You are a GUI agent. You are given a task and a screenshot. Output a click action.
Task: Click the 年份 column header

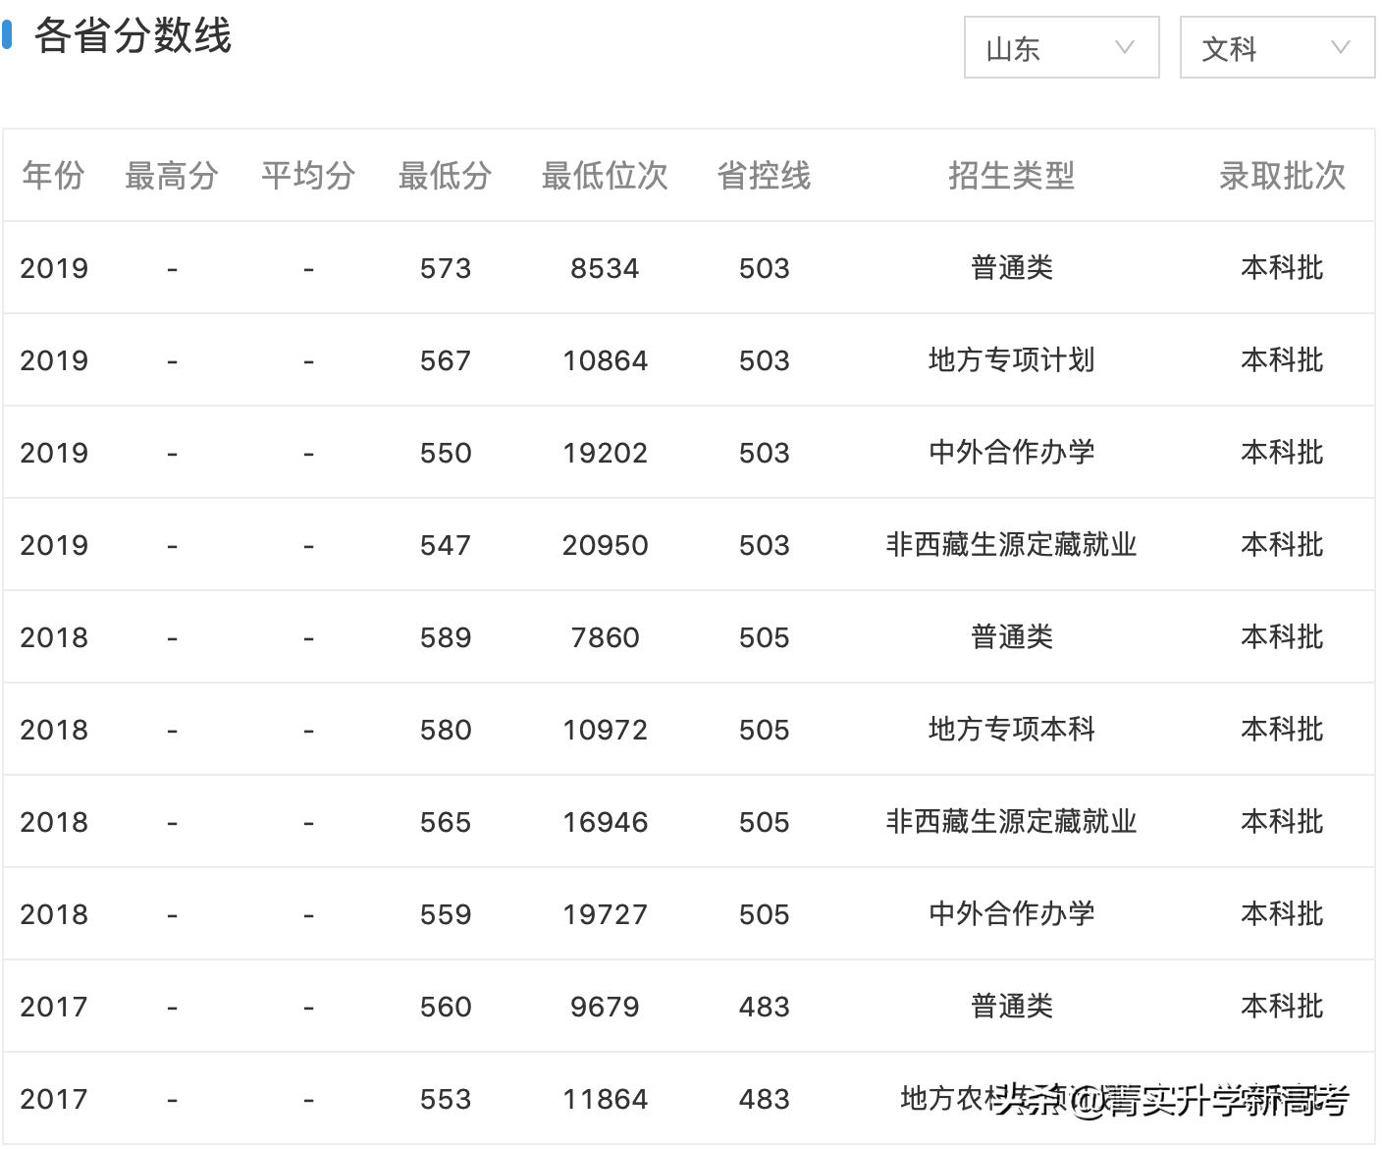click(x=53, y=177)
